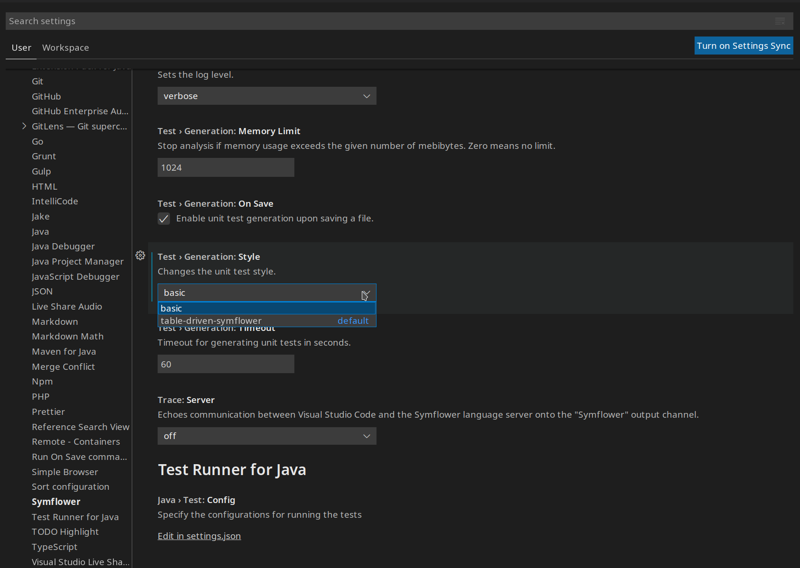Viewport: 800px width, 568px height.
Task: Select Java Debugger in the settings tree
Action: point(63,247)
